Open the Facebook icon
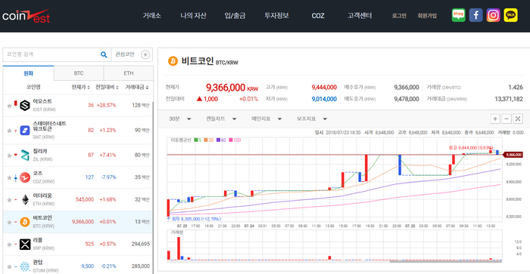The height and width of the screenshot is (274, 530). pyautogui.click(x=475, y=15)
